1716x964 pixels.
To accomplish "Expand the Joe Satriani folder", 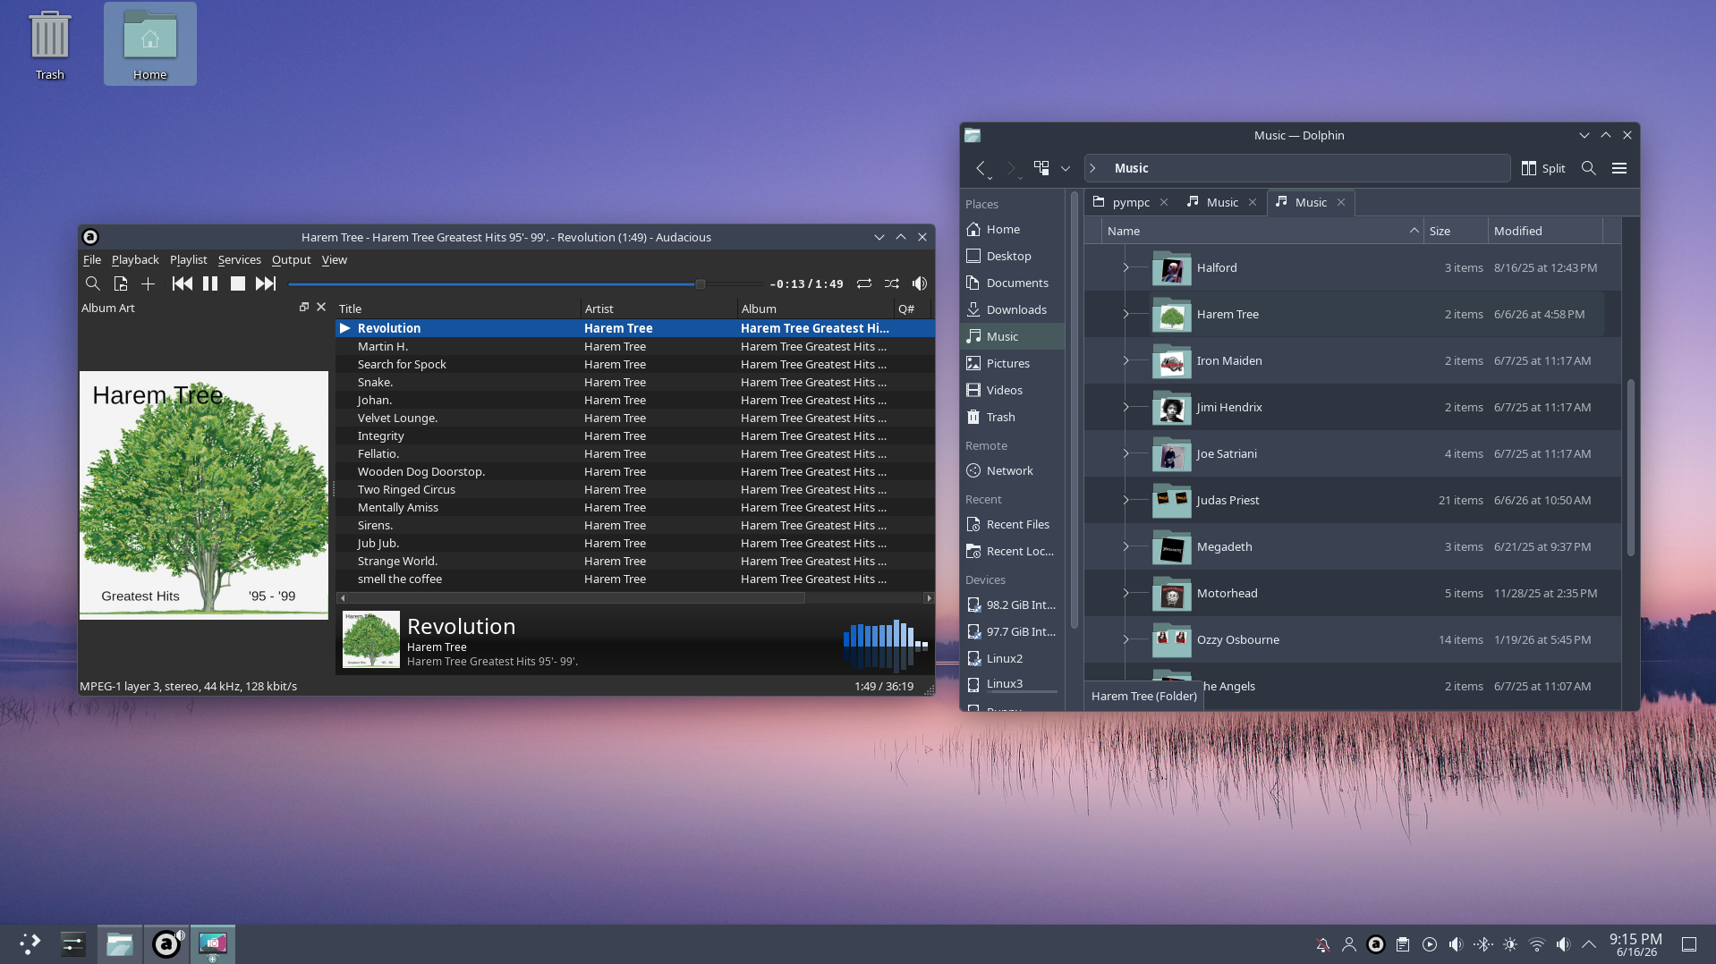I will (x=1126, y=453).
